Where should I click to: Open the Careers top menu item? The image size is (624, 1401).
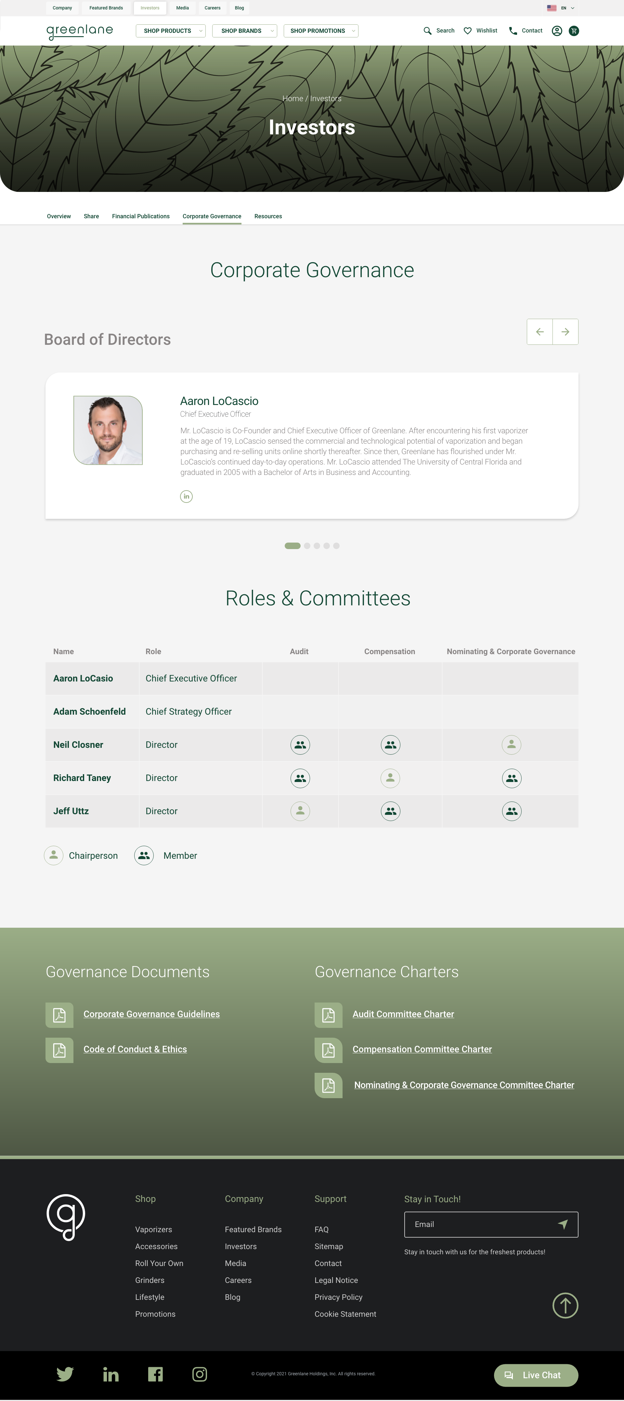pyautogui.click(x=213, y=8)
